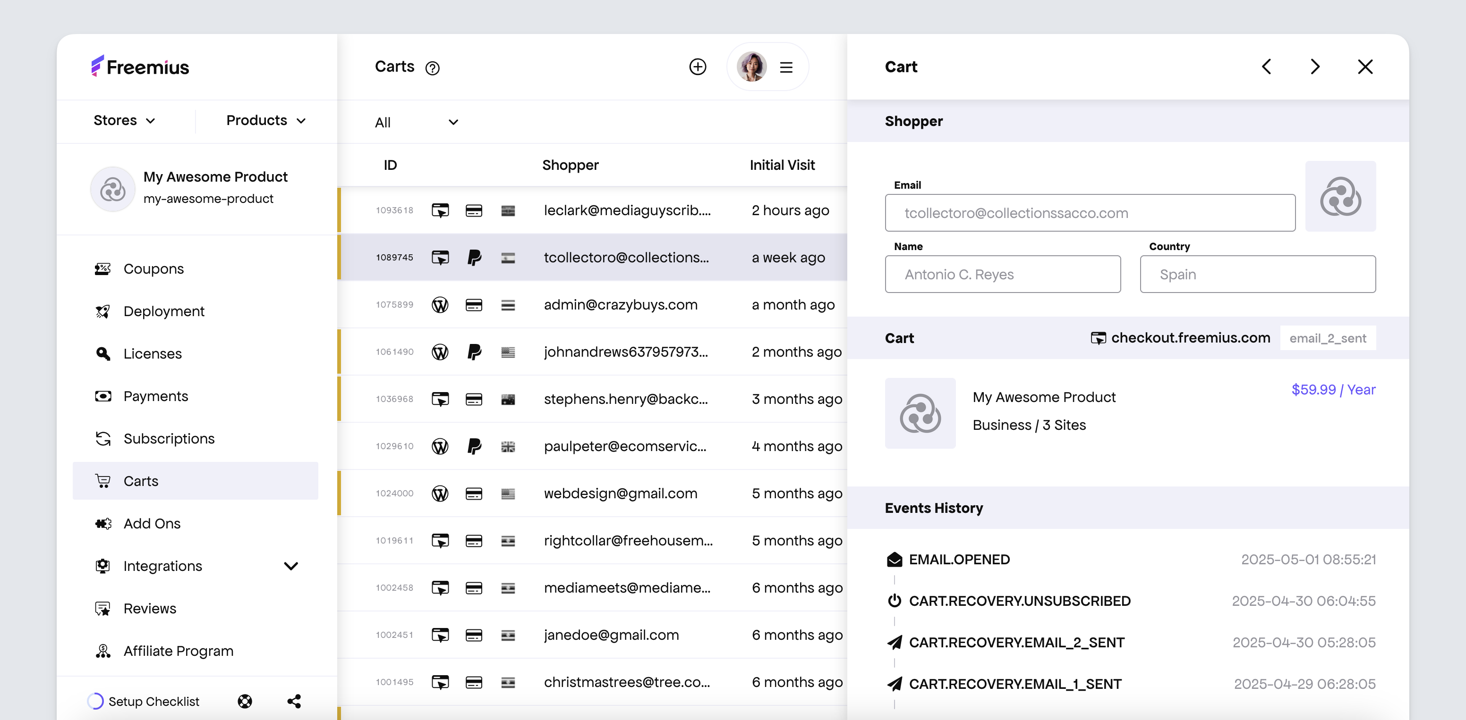Open the checkout.freemius.com link
Screen dimensions: 1466x720
pos(1180,338)
